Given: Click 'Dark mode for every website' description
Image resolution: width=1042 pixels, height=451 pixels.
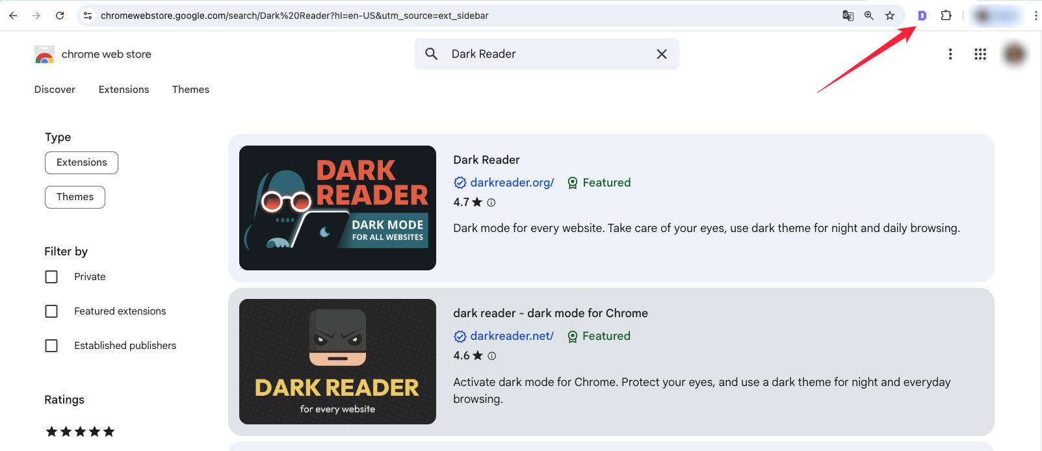Looking at the screenshot, I should click(707, 228).
